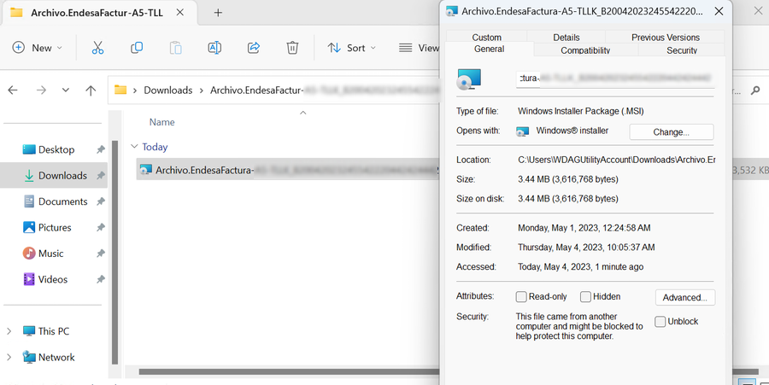769x385 pixels.
Task: Open the Sort dropdown menu
Action: tap(352, 48)
